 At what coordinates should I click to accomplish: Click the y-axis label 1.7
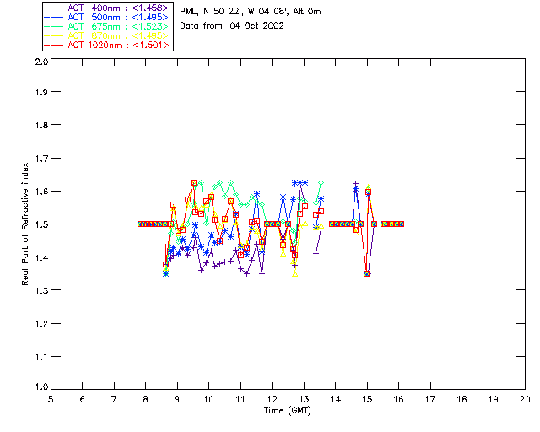(41, 158)
